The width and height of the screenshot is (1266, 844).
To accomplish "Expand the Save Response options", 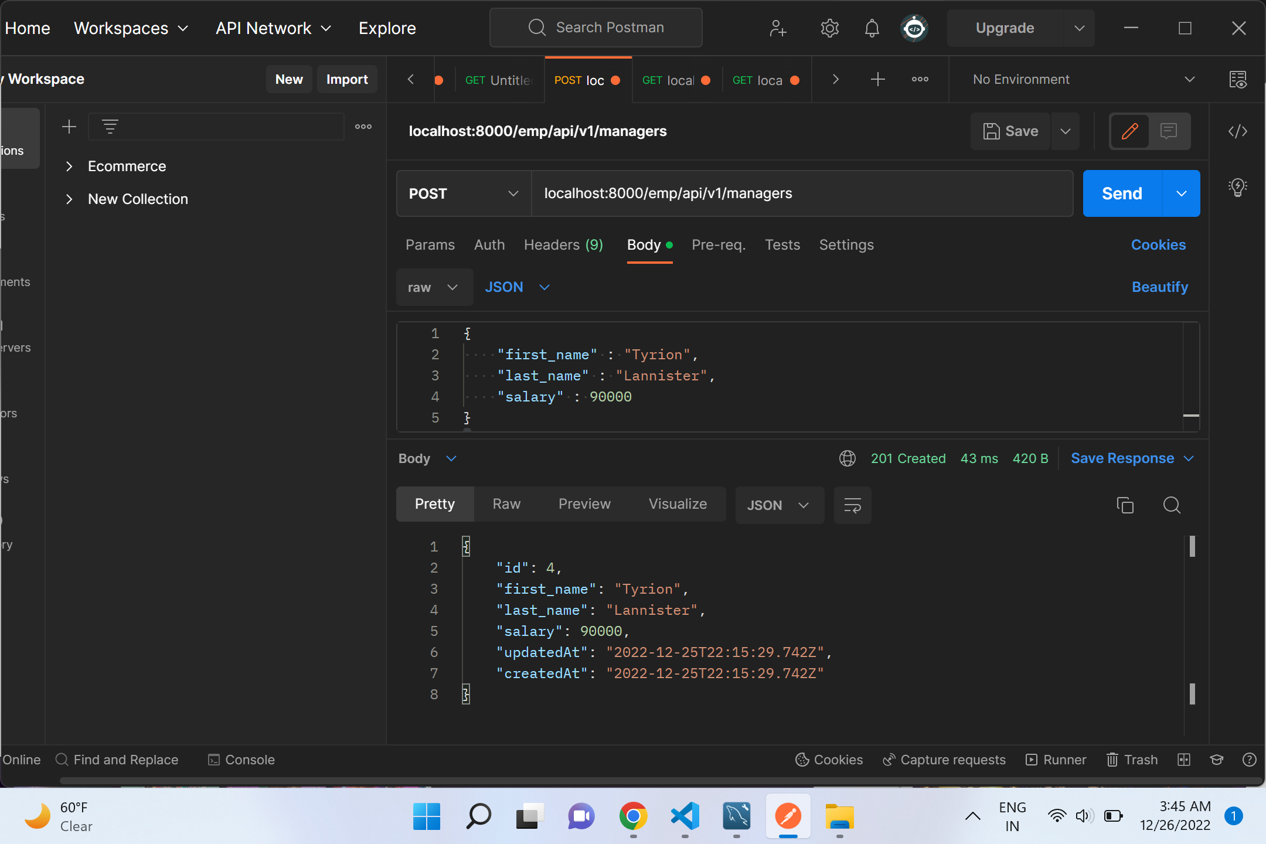I will click(1189, 458).
